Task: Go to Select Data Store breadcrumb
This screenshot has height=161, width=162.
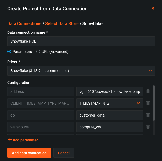Action: coord(62,23)
